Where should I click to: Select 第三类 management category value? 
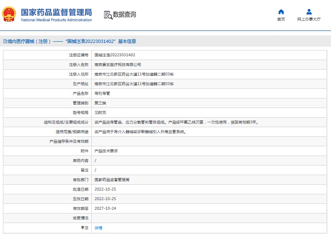click(x=100, y=103)
